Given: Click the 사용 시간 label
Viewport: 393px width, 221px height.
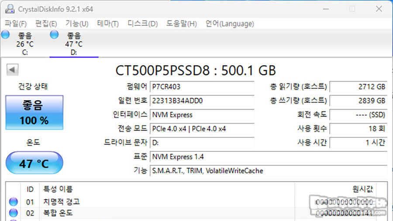Looking at the screenshot, I should coord(312,142).
